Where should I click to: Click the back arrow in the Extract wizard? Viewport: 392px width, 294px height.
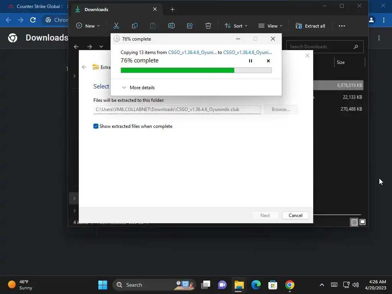tap(84, 67)
